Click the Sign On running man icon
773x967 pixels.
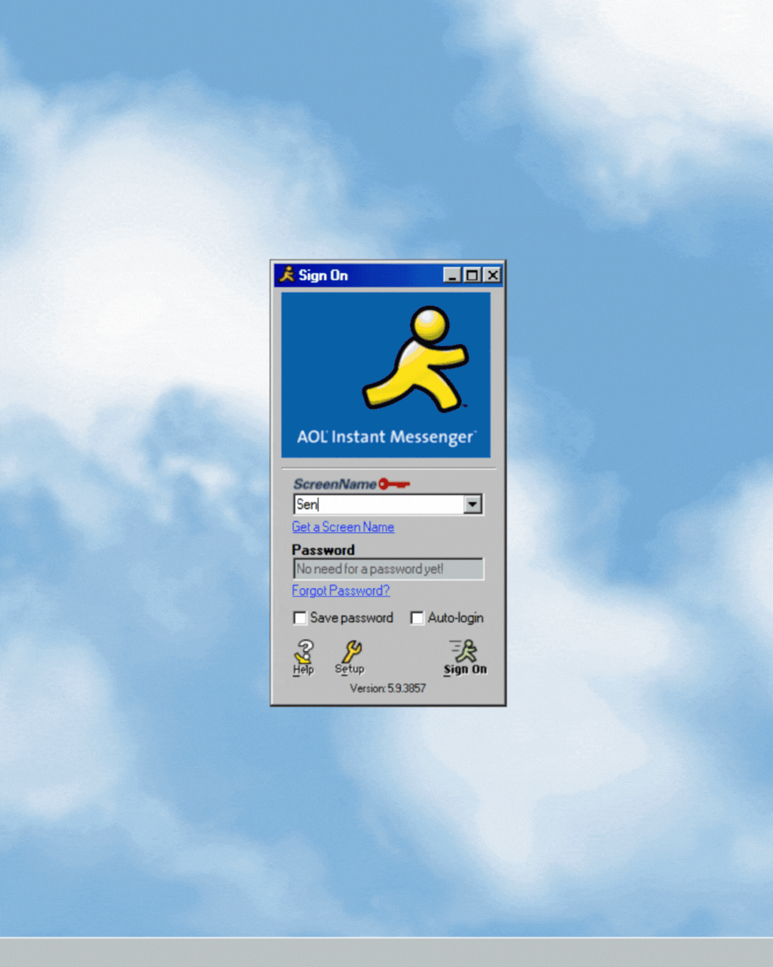464,650
